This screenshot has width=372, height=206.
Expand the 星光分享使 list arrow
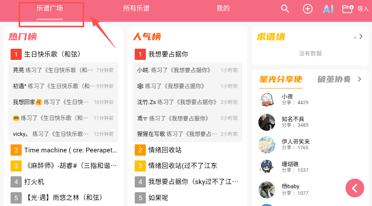[359, 79]
